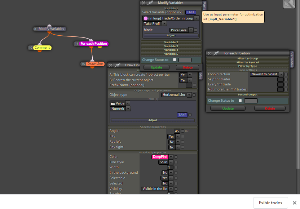
Task: Open Loop direction Newest to oldest dropdown
Action: pyautogui.click(x=281, y=74)
